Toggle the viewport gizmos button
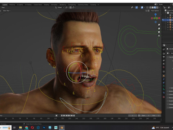 pyautogui.click(x=137, y=8)
